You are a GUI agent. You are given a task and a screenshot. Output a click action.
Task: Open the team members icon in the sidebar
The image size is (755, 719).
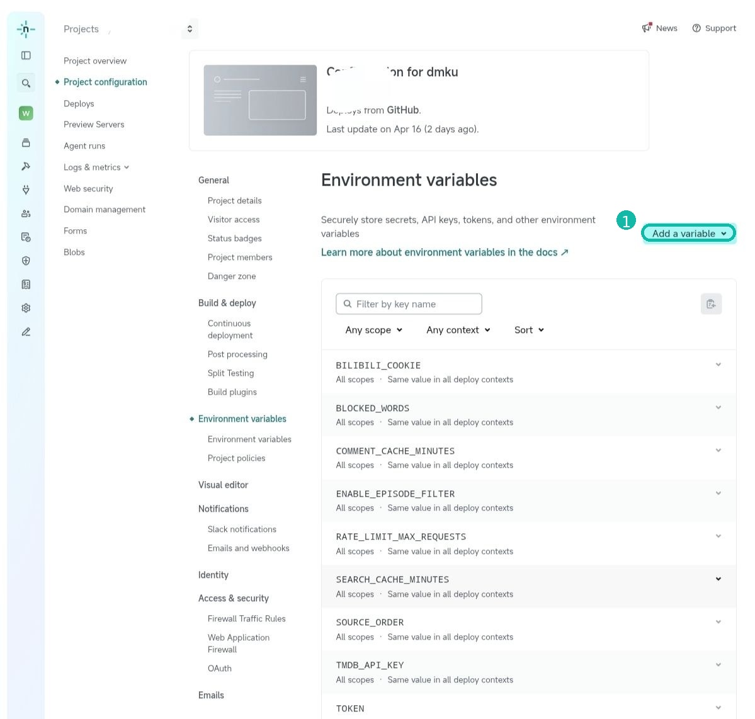pos(26,213)
